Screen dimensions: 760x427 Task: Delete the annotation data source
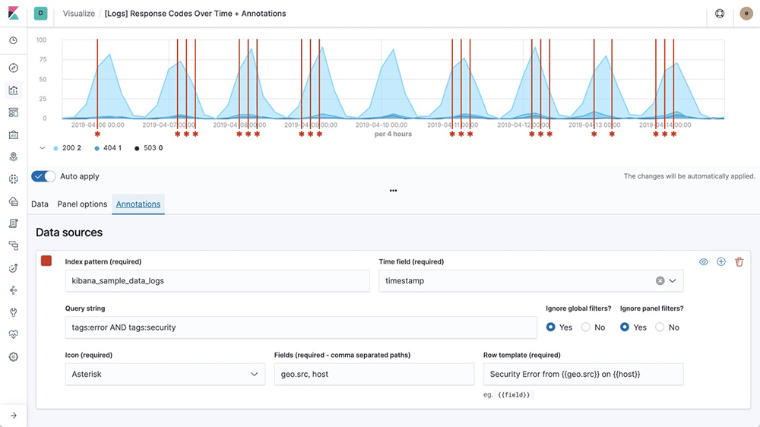click(x=739, y=262)
